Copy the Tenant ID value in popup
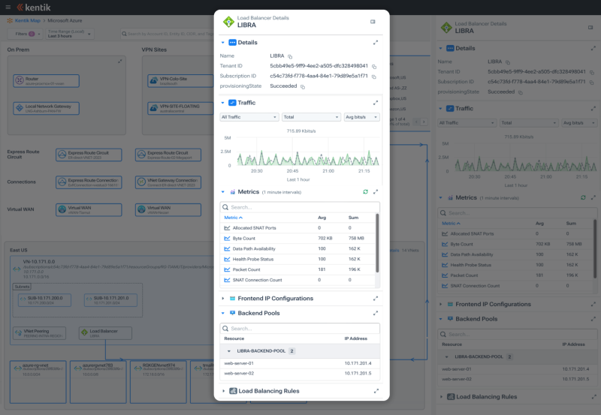601x415 pixels. 374,67
